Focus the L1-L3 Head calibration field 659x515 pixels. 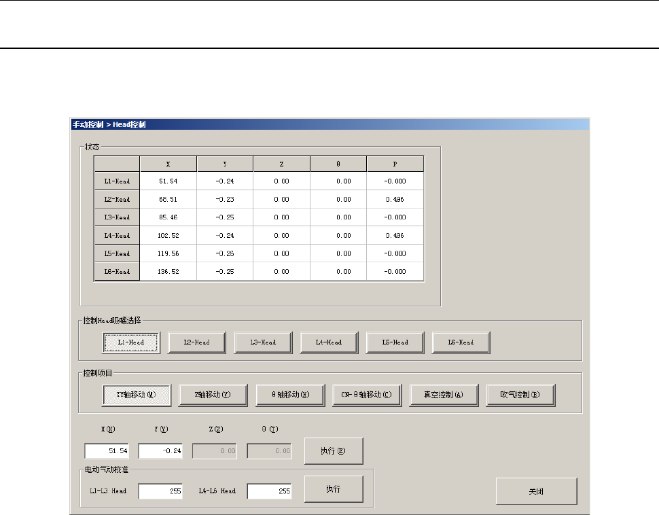[160, 491]
